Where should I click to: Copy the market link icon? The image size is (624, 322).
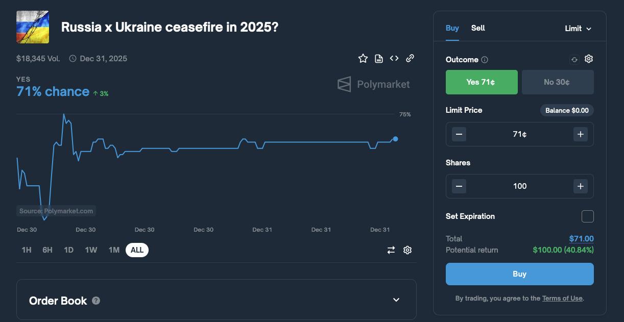(x=410, y=59)
